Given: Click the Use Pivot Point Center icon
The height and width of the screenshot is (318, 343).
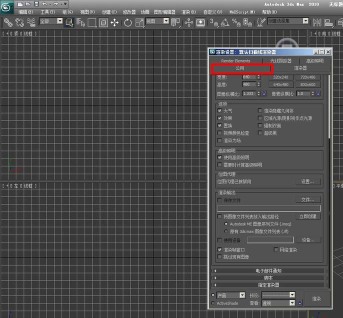Looking at the screenshot, I should point(175,22).
